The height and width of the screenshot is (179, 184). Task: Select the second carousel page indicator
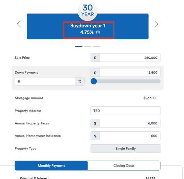click(x=88, y=46)
